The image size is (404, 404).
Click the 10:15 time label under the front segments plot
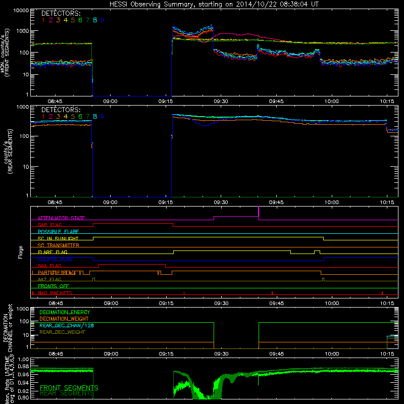click(387, 102)
